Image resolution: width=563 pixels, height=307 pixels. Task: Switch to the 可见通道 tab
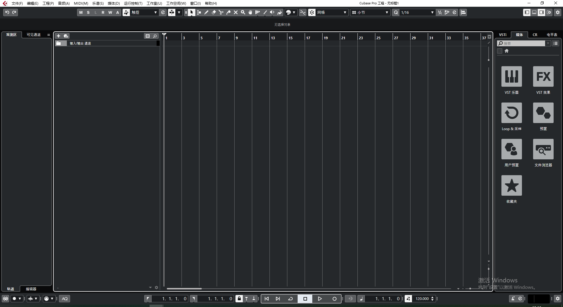tap(33, 35)
